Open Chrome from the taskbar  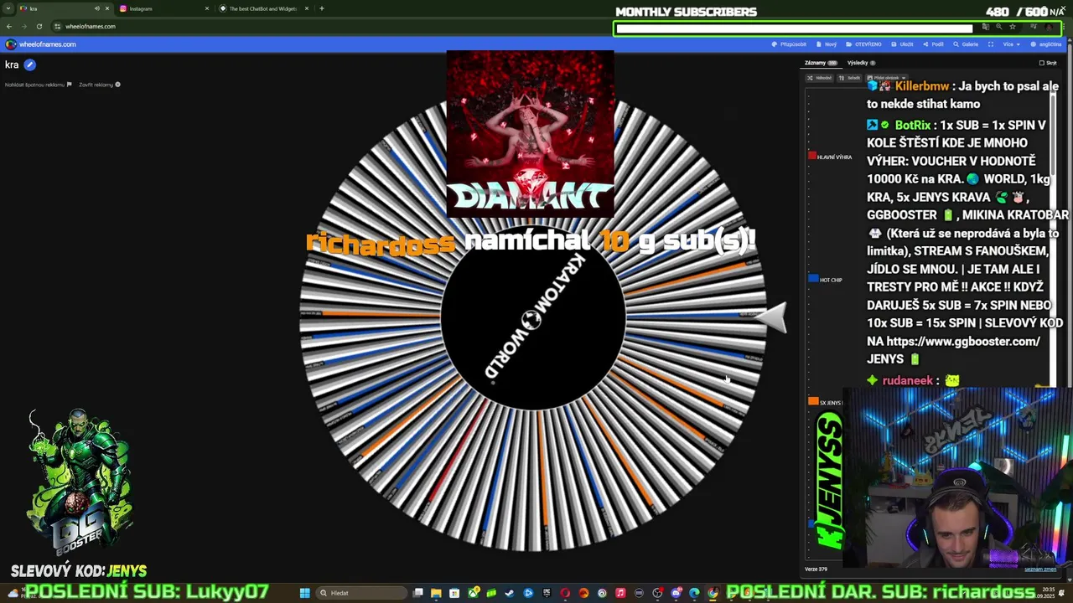713,593
